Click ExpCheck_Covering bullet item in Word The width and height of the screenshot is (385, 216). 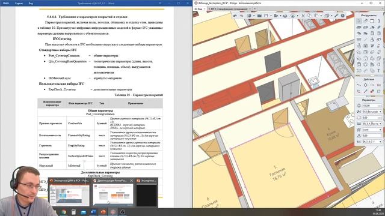[62, 89]
